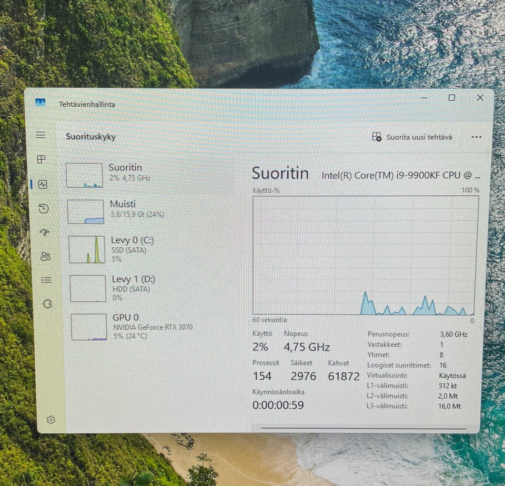Viewport: 505px width, 486px height.
Task: Open the Processes page icon in sidebar
Action: coord(41,159)
